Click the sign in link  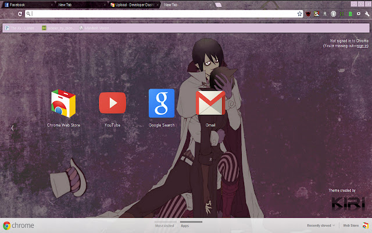coord(362,45)
